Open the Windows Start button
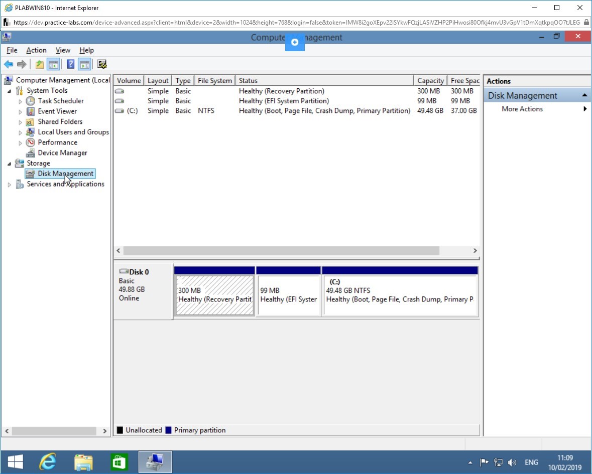The image size is (592, 474). click(x=15, y=462)
